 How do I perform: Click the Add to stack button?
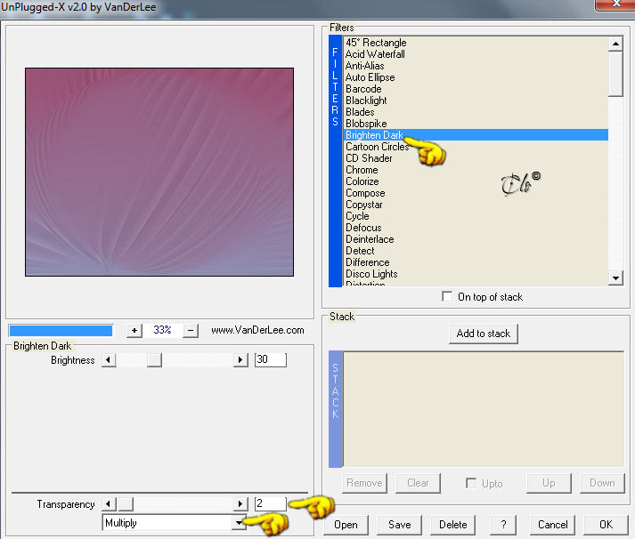[x=483, y=334]
